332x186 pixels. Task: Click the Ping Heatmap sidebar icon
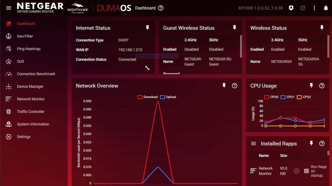coord(9,49)
